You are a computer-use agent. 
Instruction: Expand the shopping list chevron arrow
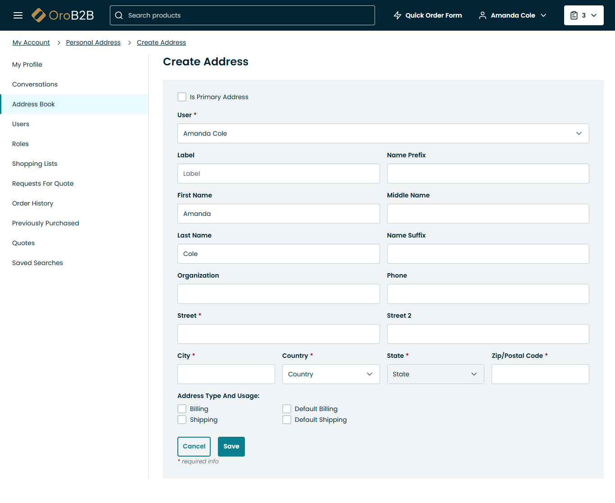coord(594,15)
